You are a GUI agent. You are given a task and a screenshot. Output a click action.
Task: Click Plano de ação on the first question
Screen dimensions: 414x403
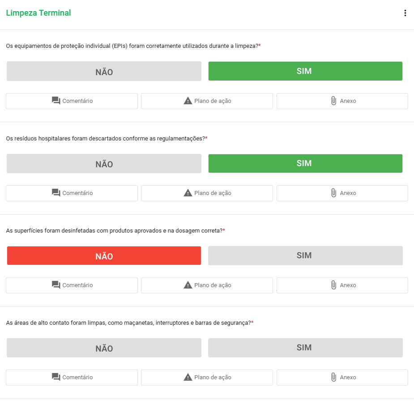pos(207,101)
